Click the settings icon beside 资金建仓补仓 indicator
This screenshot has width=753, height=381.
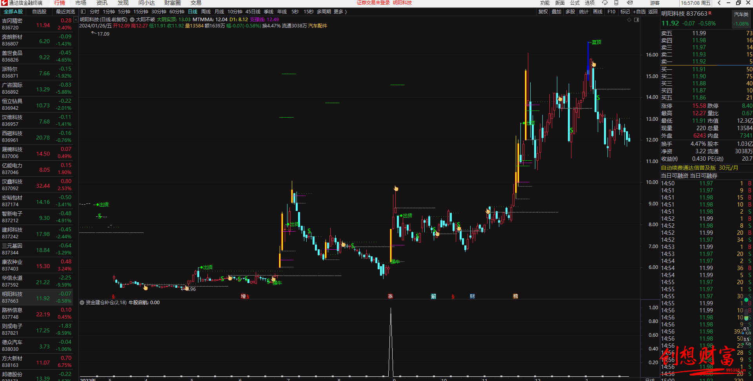click(82, 303)
